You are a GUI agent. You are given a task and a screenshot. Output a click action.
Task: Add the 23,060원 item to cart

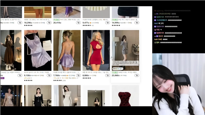pos(137,75)
